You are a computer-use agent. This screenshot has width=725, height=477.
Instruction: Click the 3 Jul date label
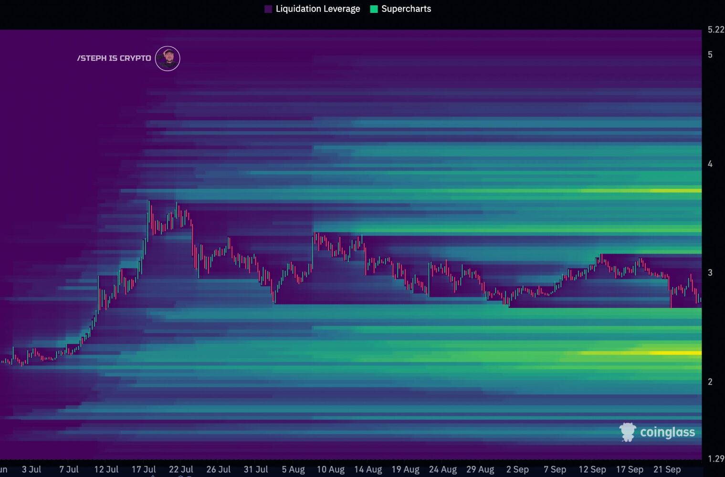click(x=32, y=469)
